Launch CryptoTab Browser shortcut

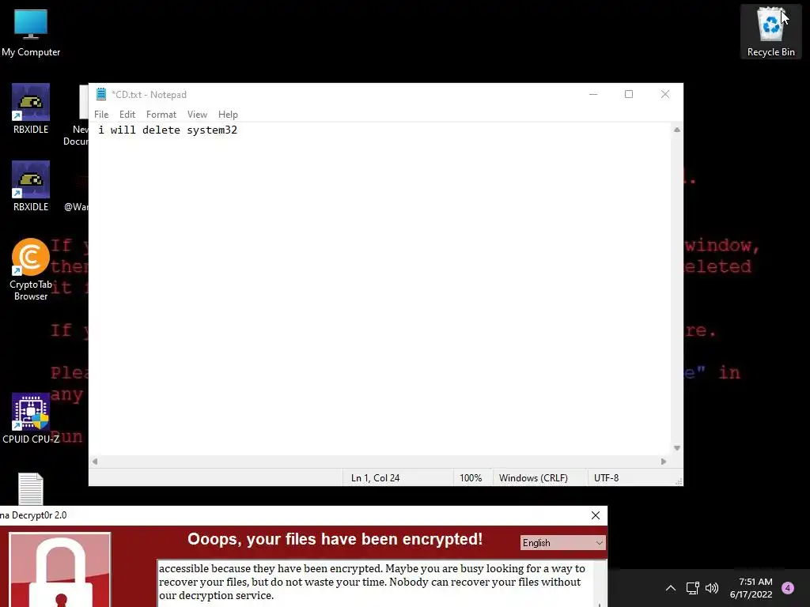(31, 270)
